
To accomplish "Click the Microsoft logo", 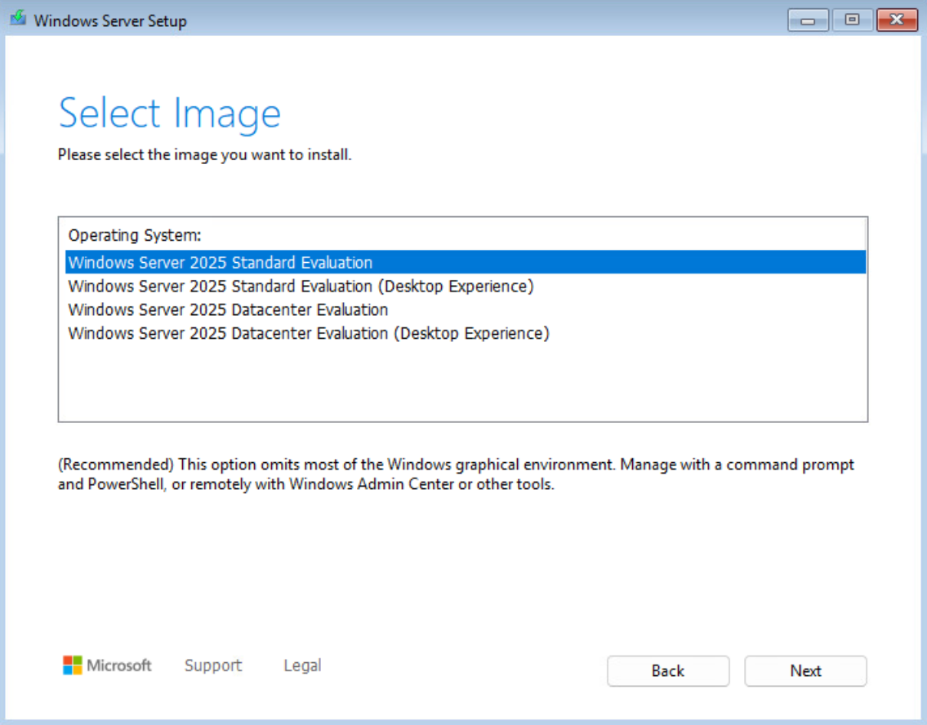I will (x=107, y=665).
